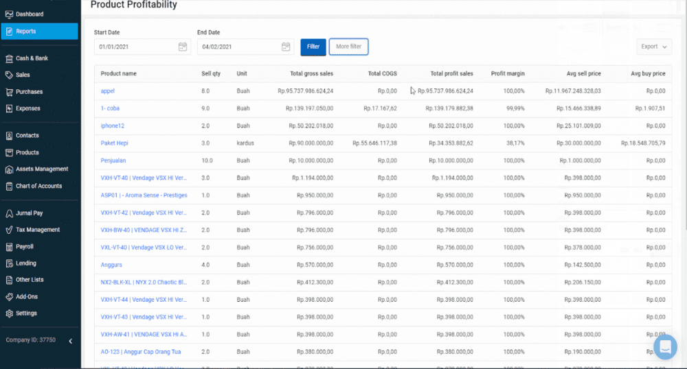The width and height of the screenshot is (687, 369).
Task: Select the 99,99% profit margin cell
Action: (x=515, y=108)
